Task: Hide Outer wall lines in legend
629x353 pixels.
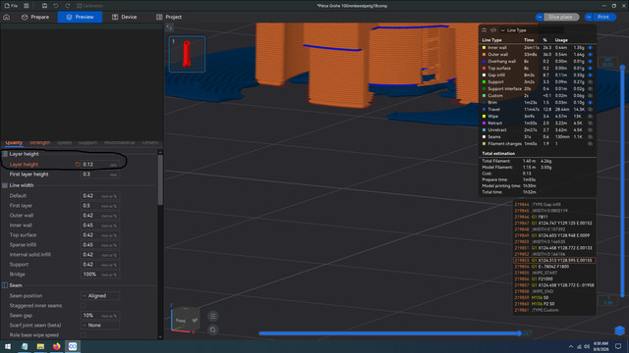Action: tap(590, 55)
